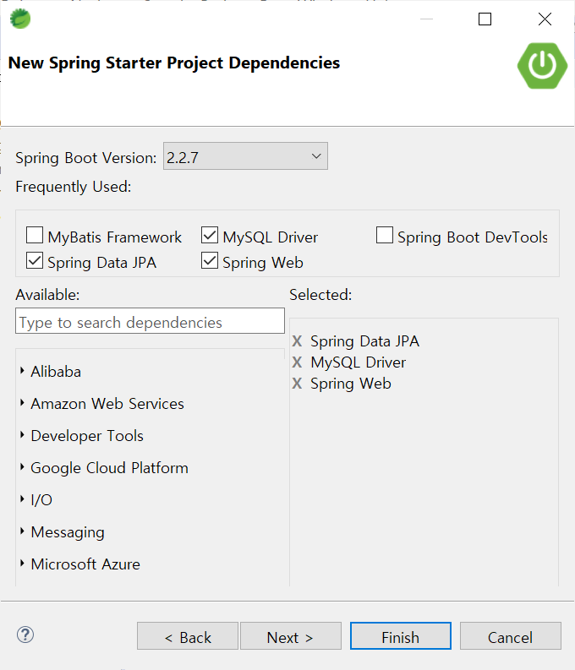Select MySQL Driver in Selected list
575x670 pixels.
click(x=359, y=362)
